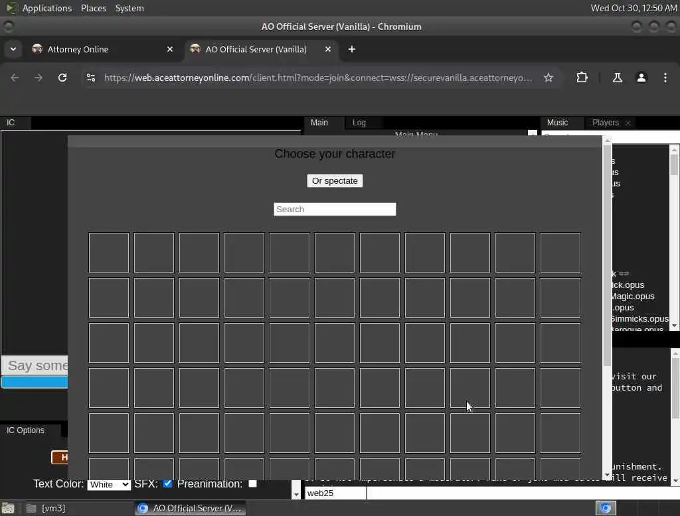
Task: Click IC options panel scroll-down arrow
Action: point(296,494)
